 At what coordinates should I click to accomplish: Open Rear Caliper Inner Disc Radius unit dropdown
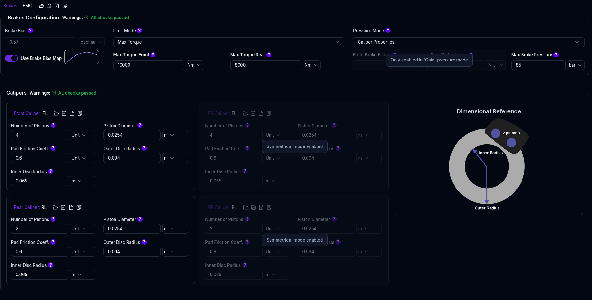click(x=83, y=275)
